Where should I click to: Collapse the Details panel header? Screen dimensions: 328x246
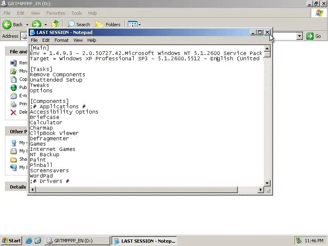pyautogui.click(x=16, y=187)
